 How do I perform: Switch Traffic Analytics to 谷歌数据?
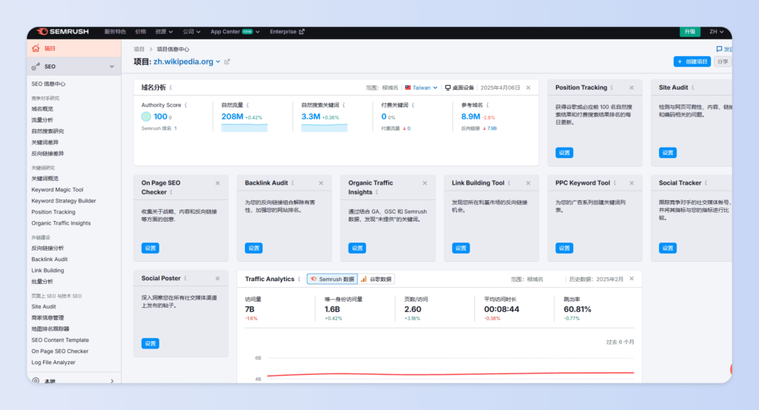tap(377, 279)
